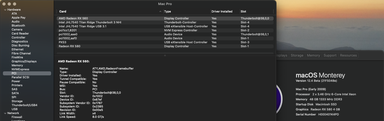Collapse the Network section in sidebar

point(5,113)
